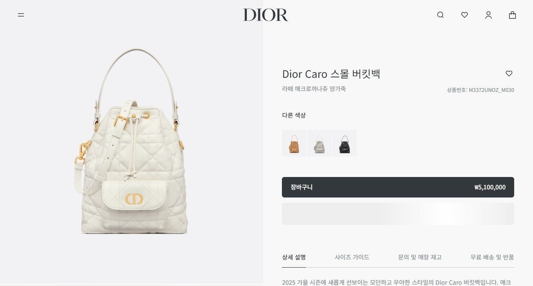Select the tan brown bag color
533x286 pixels.
294,143
